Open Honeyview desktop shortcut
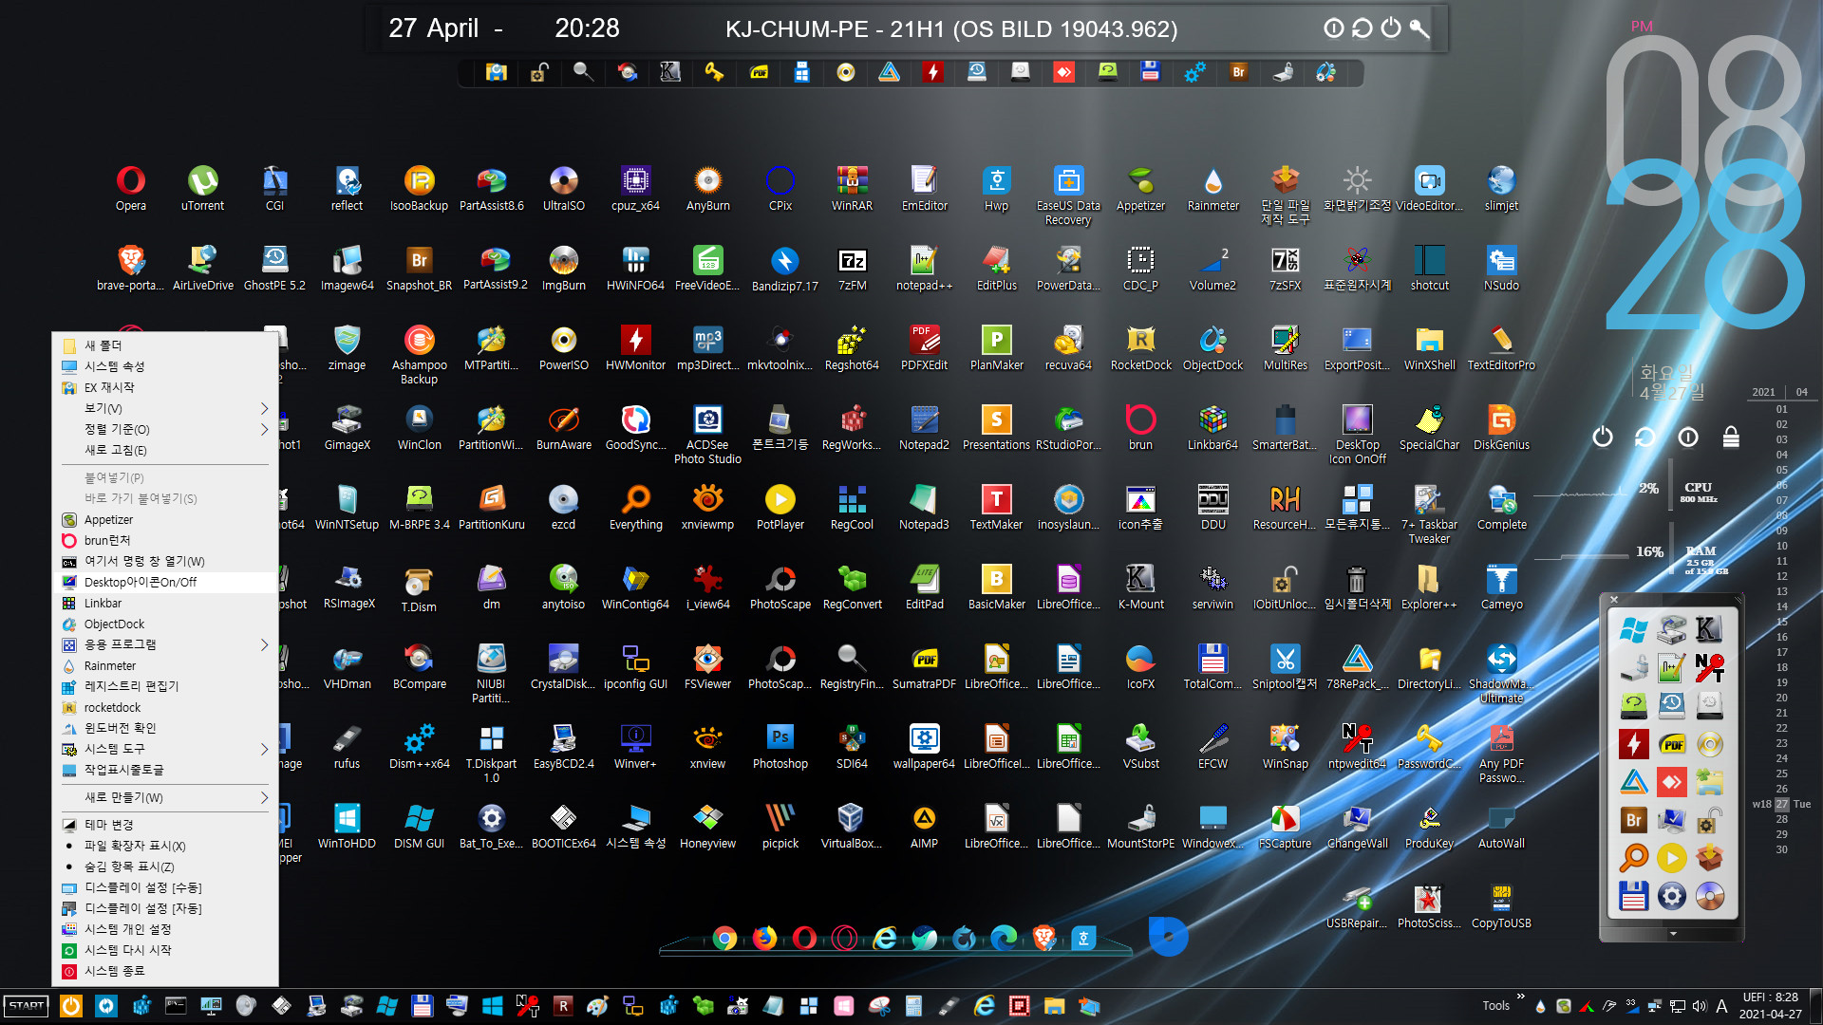This screenshot has width=1823, height=1025. [x=707, y=826]
